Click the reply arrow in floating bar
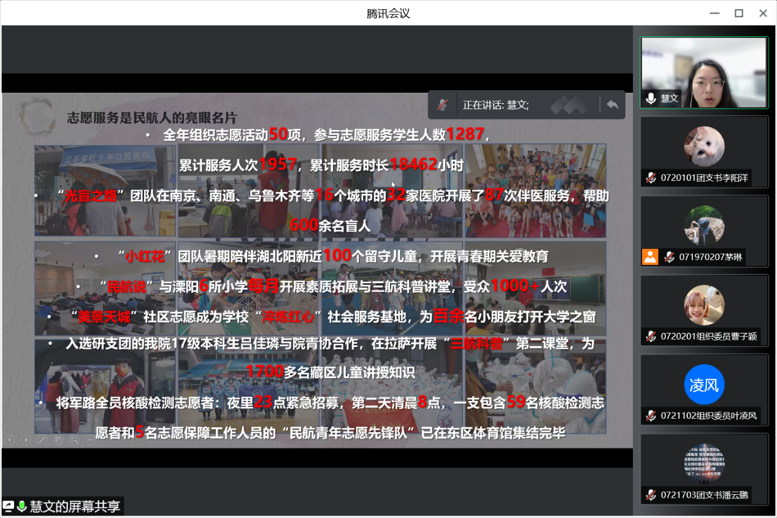777x518 pixels. coord(612,105)
